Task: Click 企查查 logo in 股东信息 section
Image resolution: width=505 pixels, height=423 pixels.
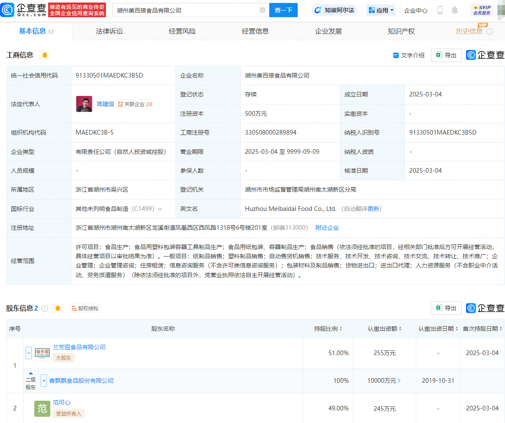Action: coord(485,308)
